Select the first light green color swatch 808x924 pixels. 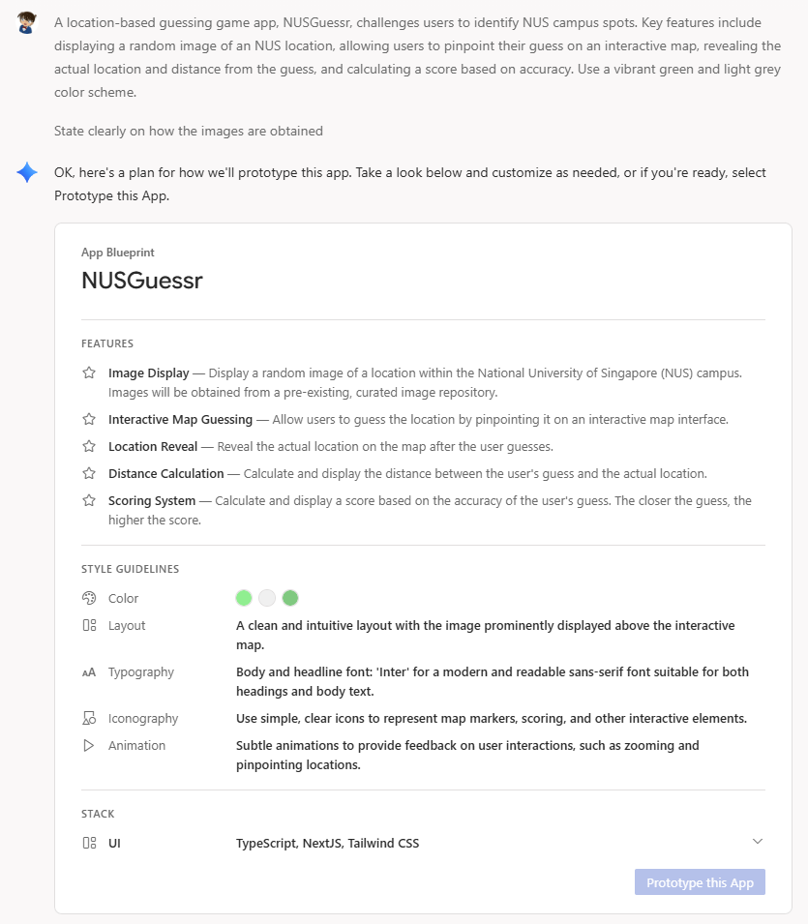click(244, 598)
